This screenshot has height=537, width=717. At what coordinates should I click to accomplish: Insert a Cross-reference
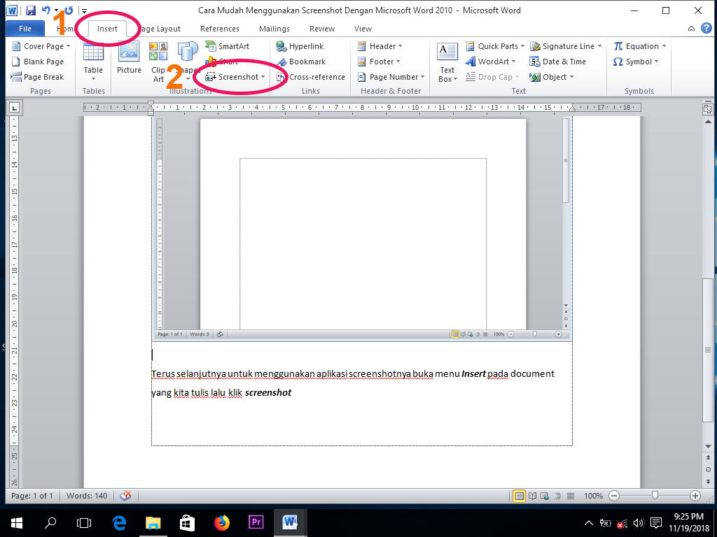tap(311, 77)
